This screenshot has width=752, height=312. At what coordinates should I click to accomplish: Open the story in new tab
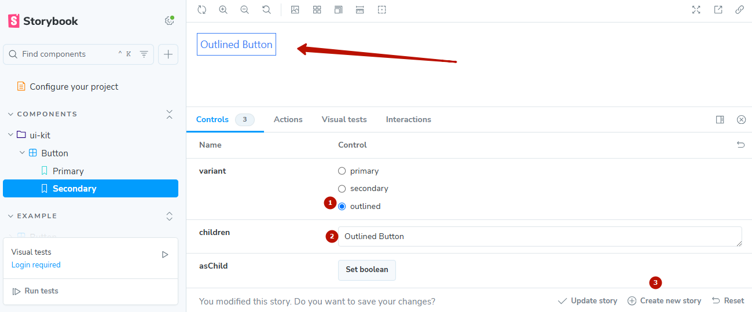[718, 9]
